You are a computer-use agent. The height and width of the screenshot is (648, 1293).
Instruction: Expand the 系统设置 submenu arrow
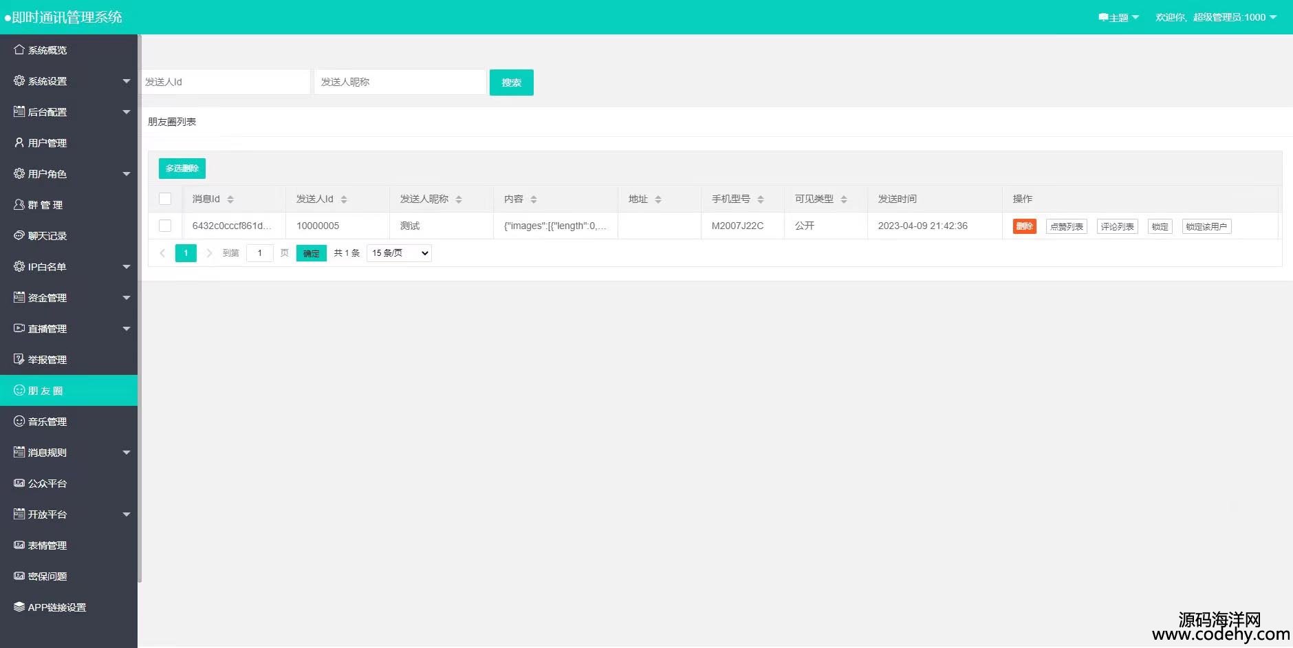127,81
